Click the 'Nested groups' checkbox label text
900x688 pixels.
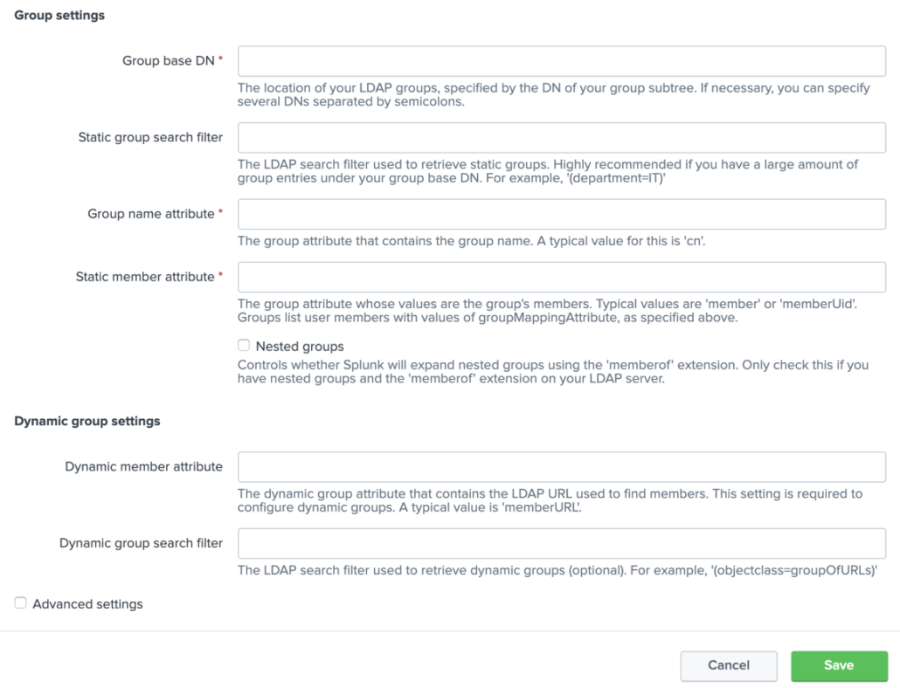300,347
